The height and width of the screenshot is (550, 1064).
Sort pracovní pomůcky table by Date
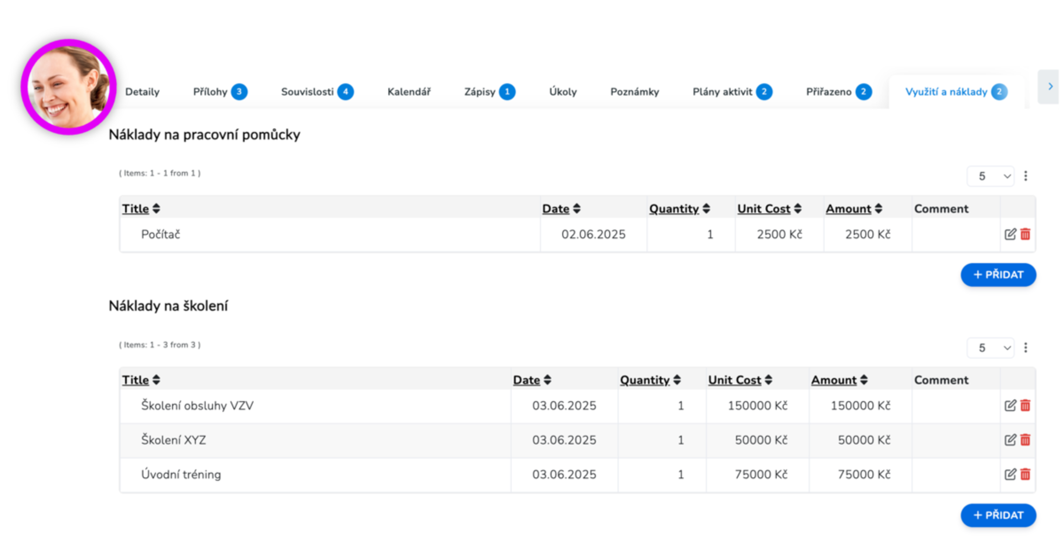(x=561, y=209)
